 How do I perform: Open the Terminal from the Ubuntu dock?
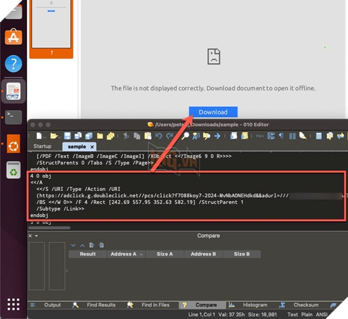coord(13,117)
